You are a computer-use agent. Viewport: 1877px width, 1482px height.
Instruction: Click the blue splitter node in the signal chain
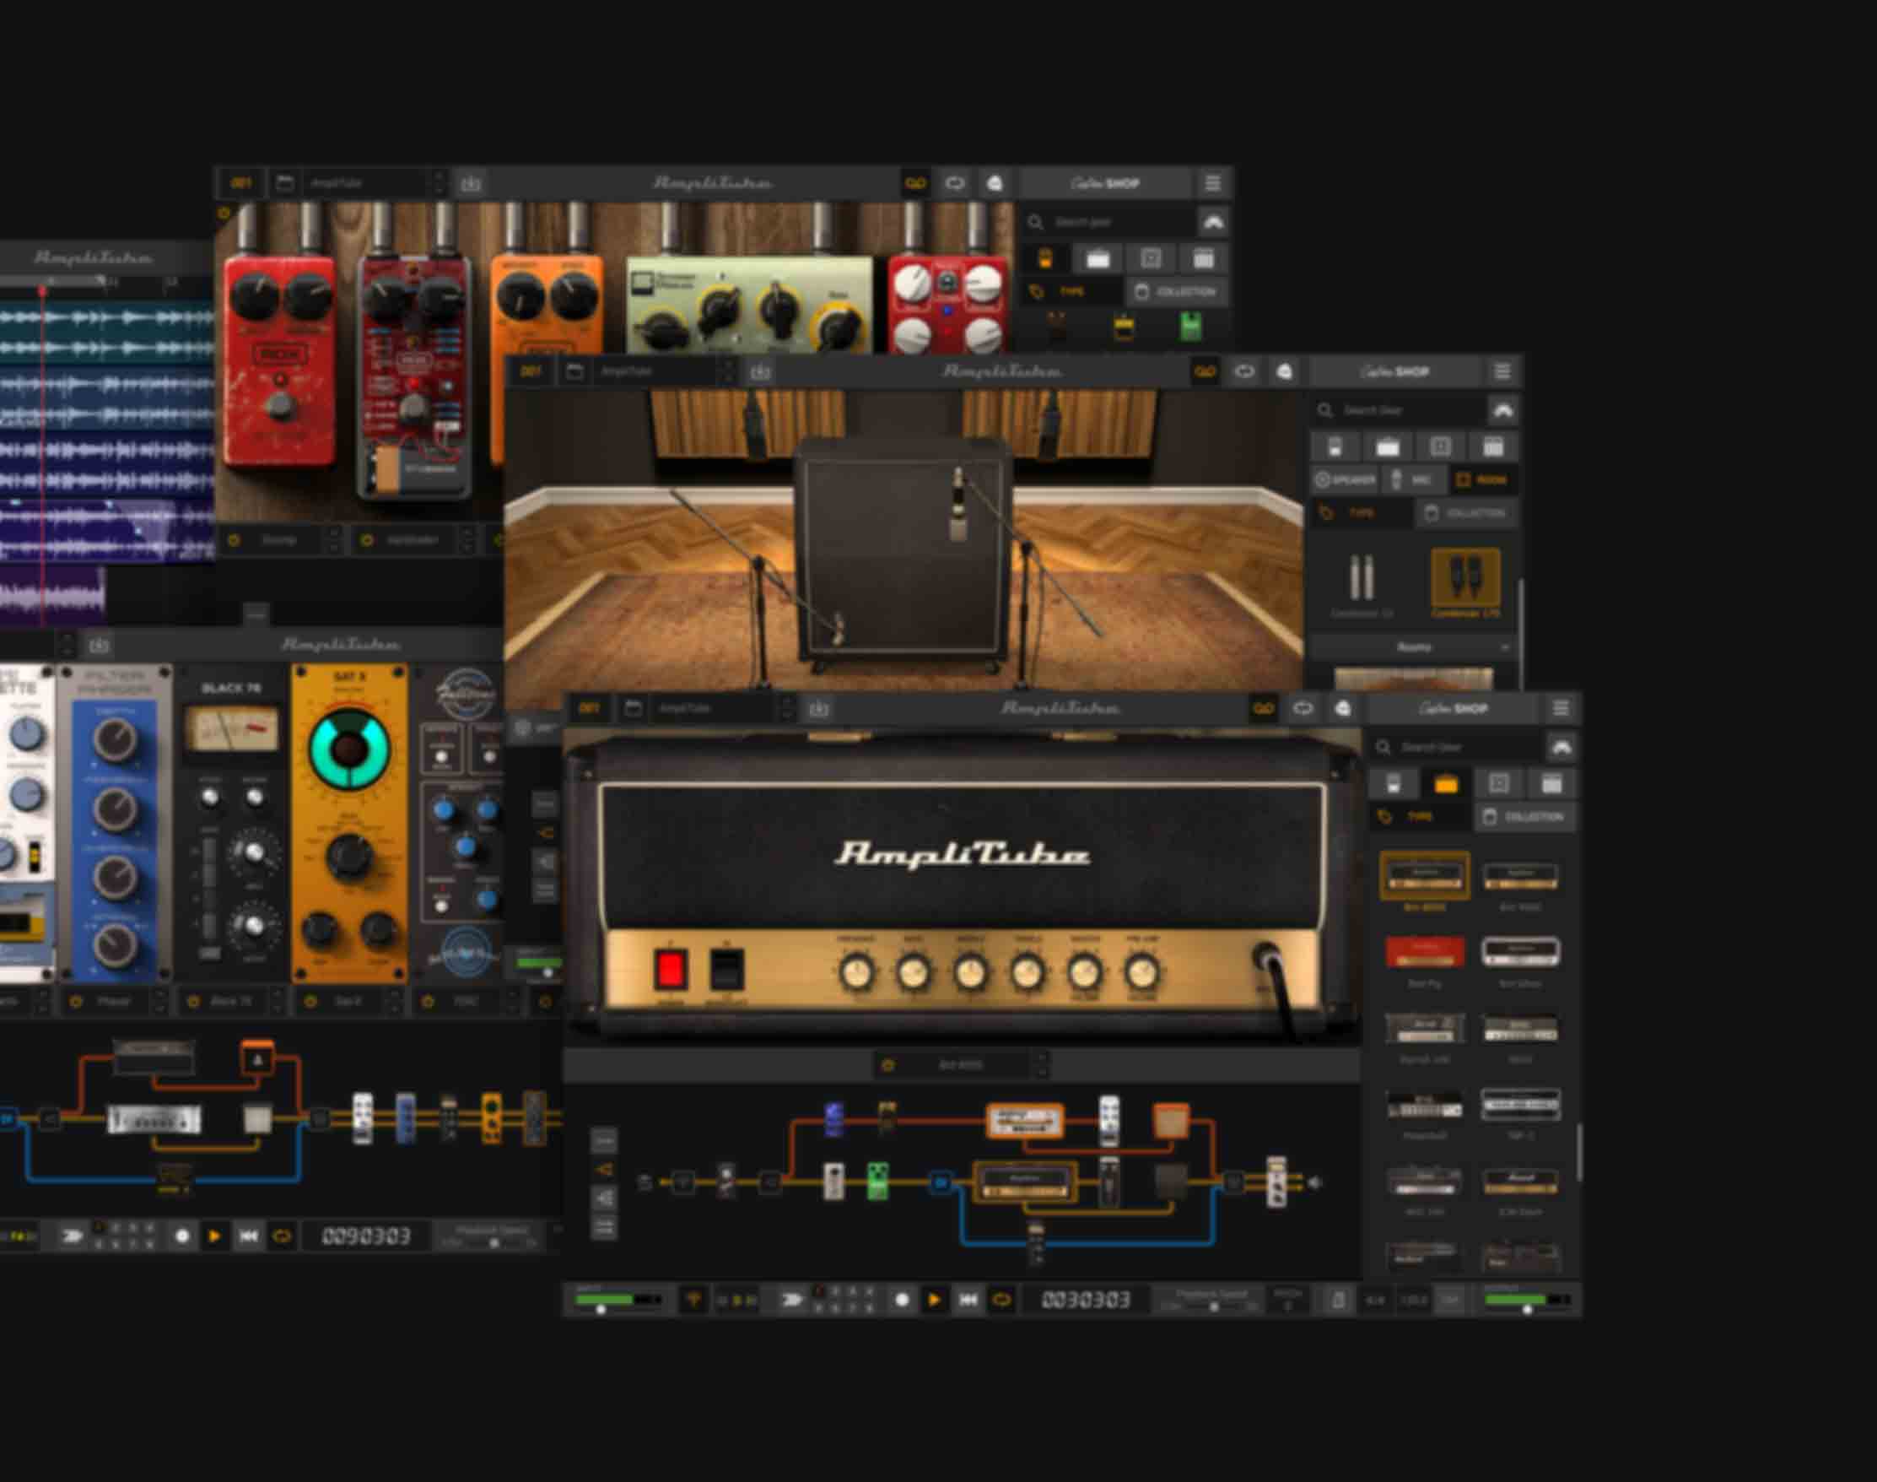pyautogui.click(x=941, y=1182)
